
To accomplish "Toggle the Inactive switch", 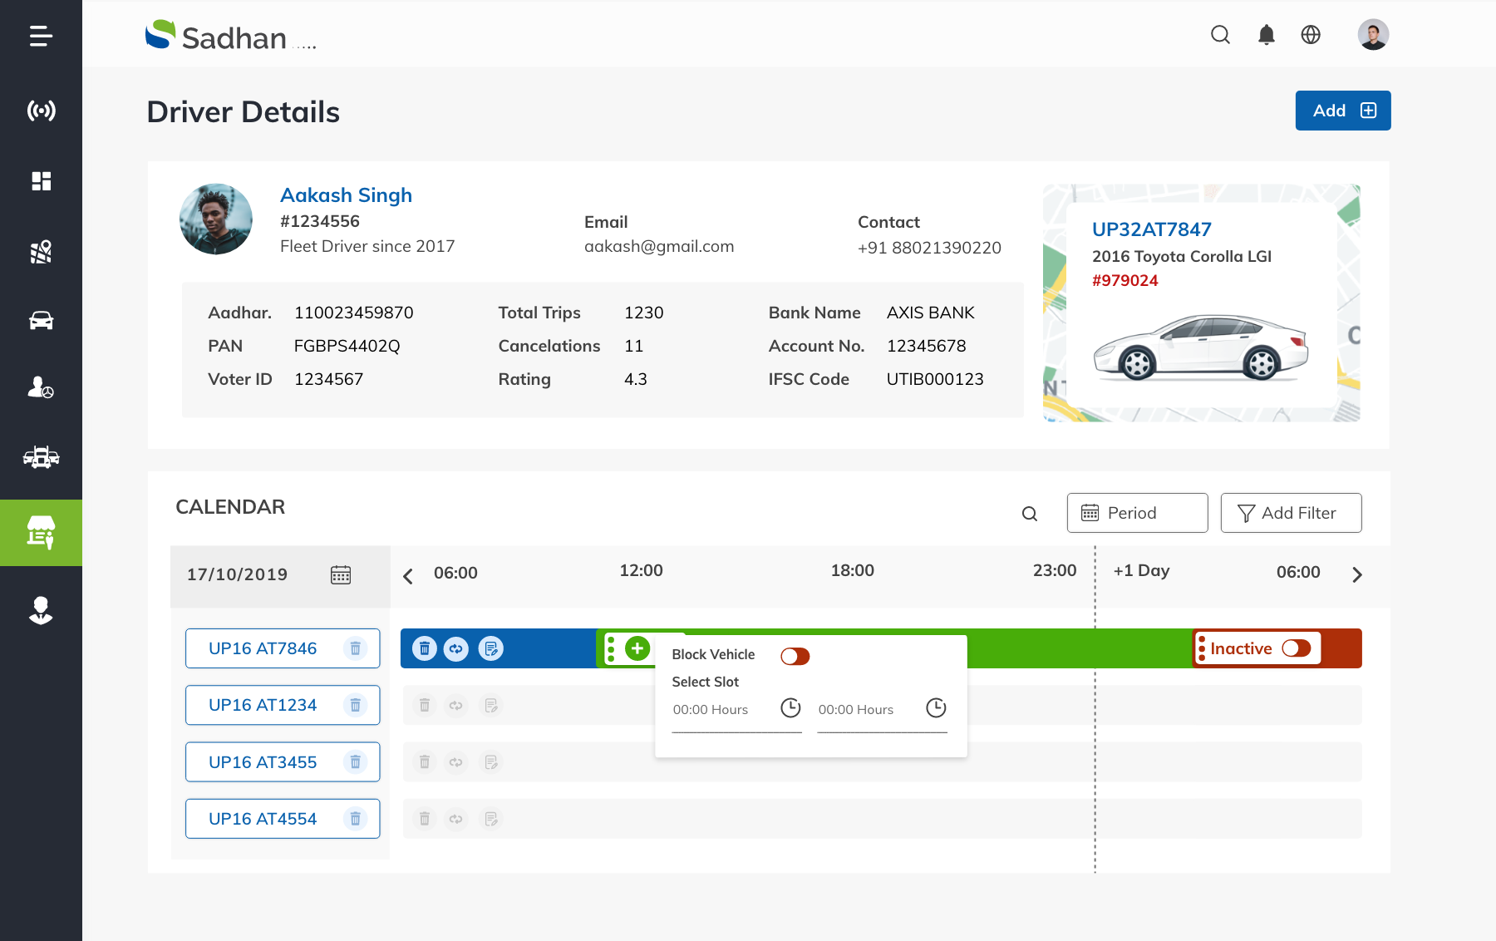I will (x=1296, y=648).
